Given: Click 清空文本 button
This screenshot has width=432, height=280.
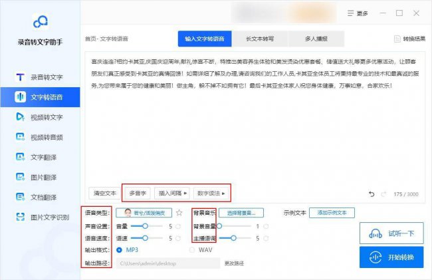Looking at the screenshot, I should tap(105, 193).
